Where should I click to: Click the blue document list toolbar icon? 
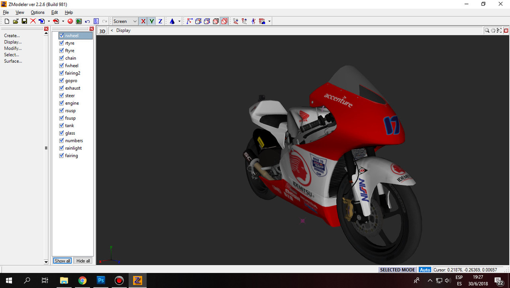(x=96, y=21)
